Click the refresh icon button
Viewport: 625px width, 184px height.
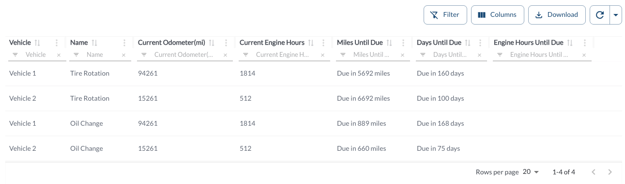pos(600,15)
